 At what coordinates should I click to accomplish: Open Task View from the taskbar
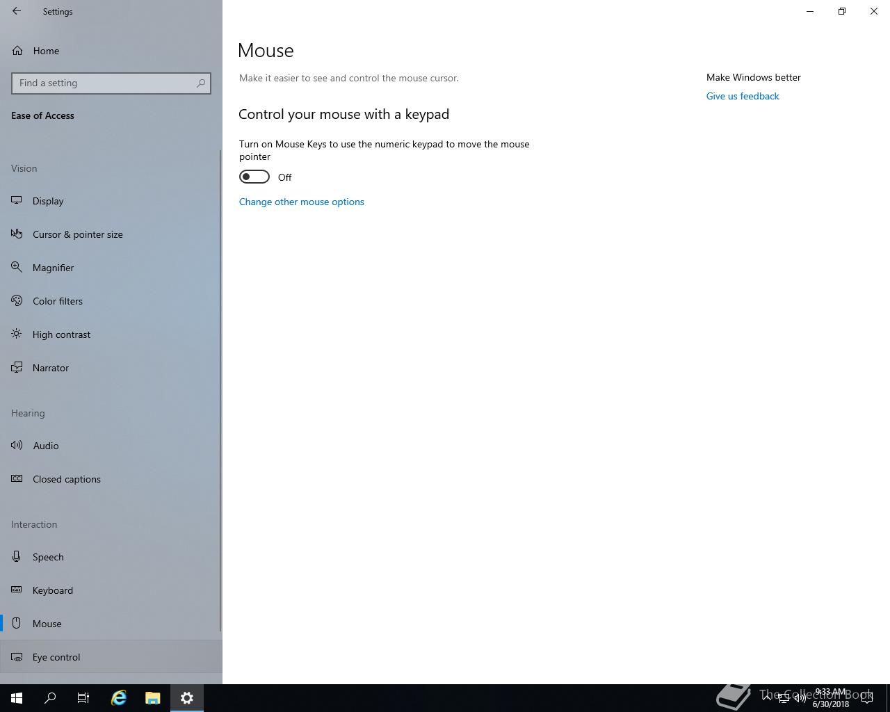pos(83,698)
